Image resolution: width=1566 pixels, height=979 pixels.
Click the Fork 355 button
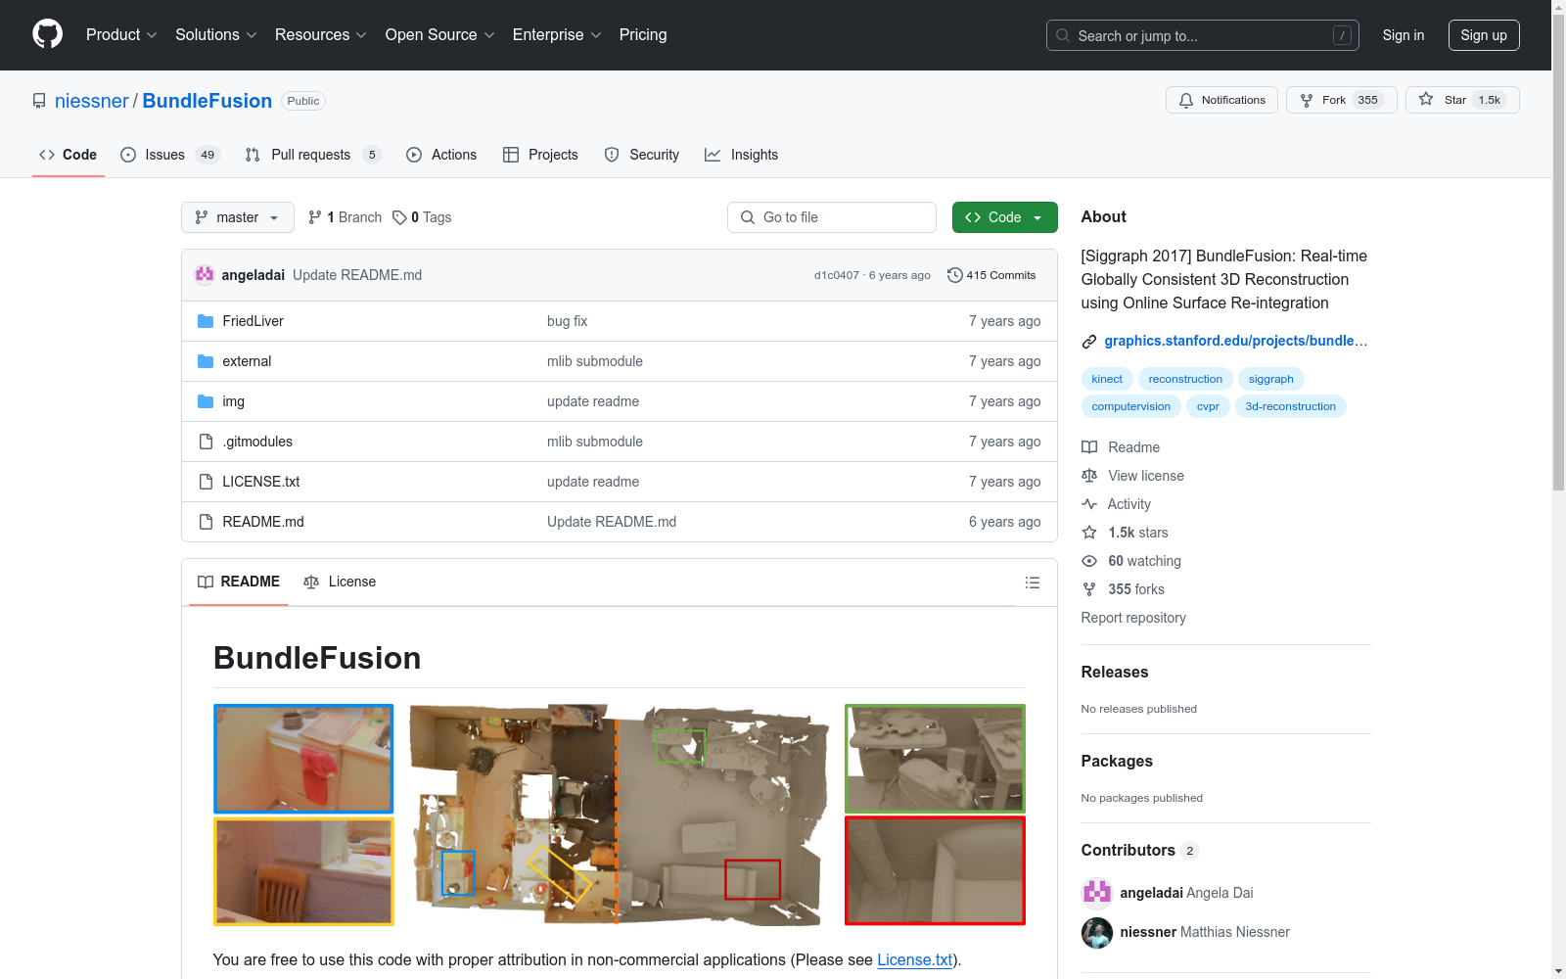1342,100
